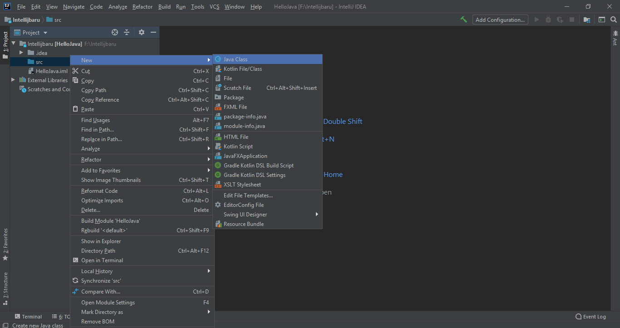Open the Refactor submenu in context menu
Viewport: 620px width, 328px height.
(x=142, y=160)
